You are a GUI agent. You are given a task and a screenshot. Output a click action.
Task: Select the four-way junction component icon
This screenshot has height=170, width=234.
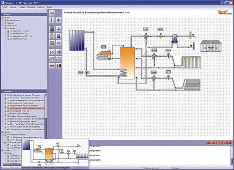click(59, 20)
